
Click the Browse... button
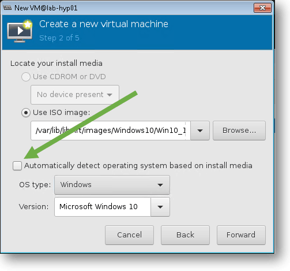click(x=239, y=131)
